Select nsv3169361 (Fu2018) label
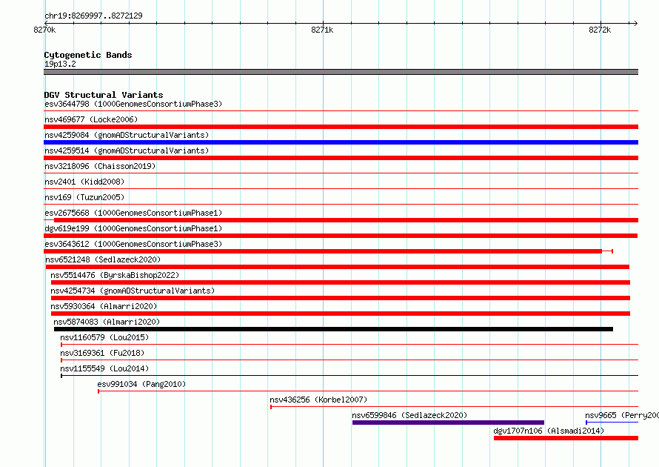 tap(102, 353)
